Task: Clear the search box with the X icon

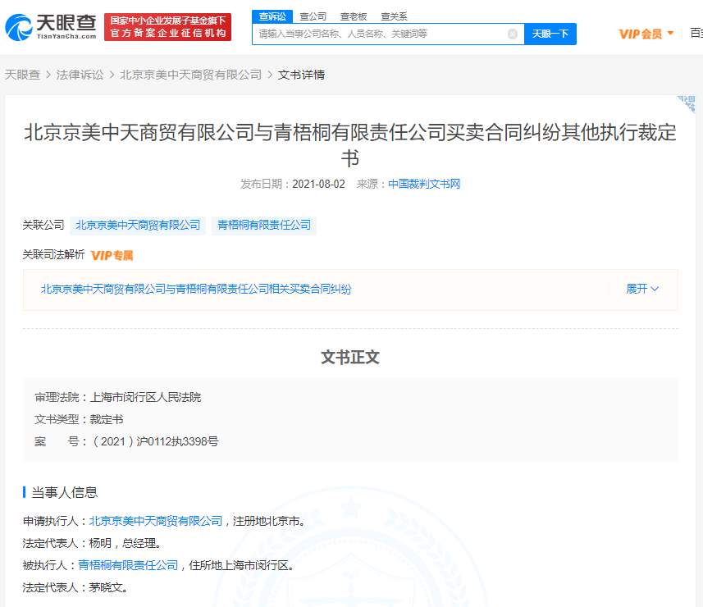Action: pyautogui.click(x=513, y=34)
